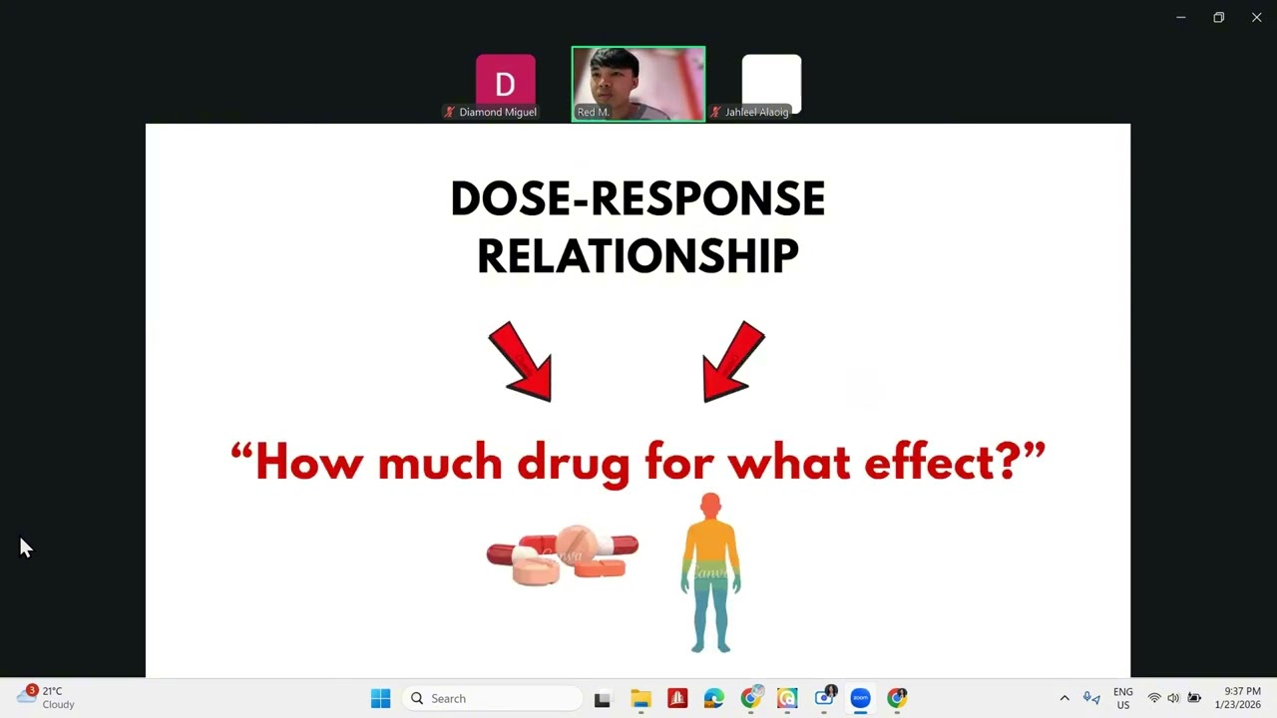
Task: Launch Microsoft Edge from the taskbar
Action: [x=713, y=698]
